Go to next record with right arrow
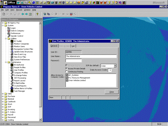Screen dimensions: 168x126 [x=27, y=14]
